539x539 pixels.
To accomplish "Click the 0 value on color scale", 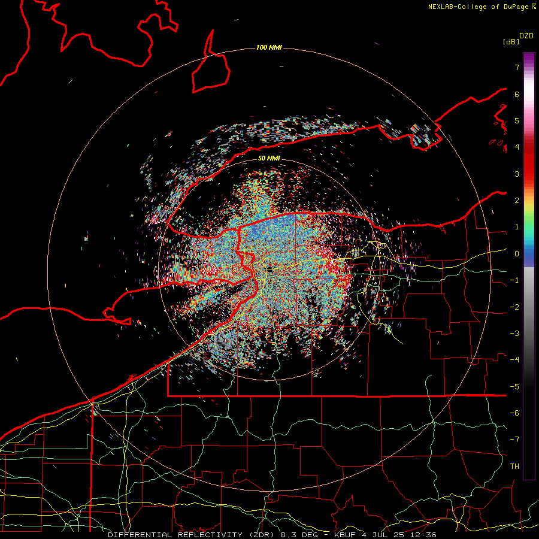I will (x=517, y=254).
